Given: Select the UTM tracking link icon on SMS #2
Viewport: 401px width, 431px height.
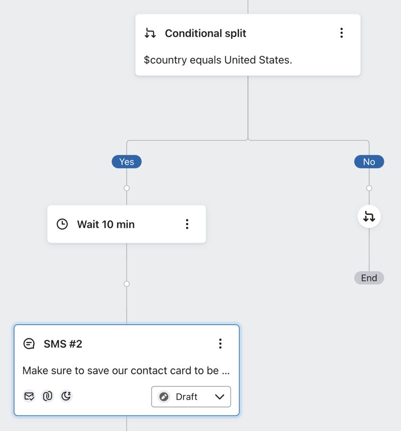Looking at the screenshot, I should (x=47, y=396).
